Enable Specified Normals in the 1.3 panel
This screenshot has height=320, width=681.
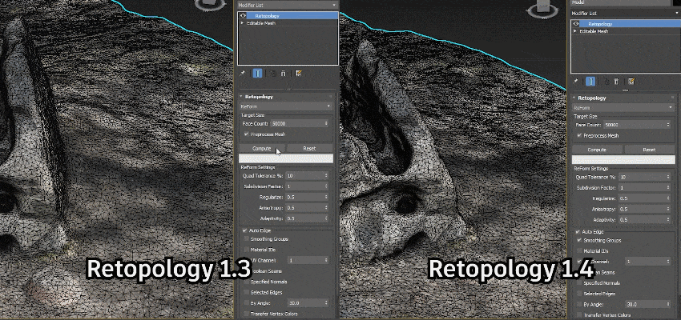[x=247, y=282]
